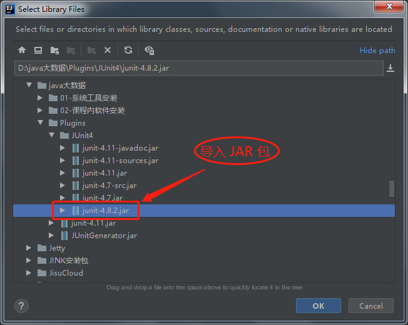
Task: Collapse the JUnit4 folder
Action: click(x=51, y=135)
